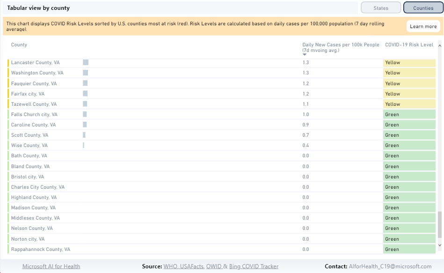The image size is (444, 273).
Task: Select the Norton city, VA row
Action: (x=221, y=239)
